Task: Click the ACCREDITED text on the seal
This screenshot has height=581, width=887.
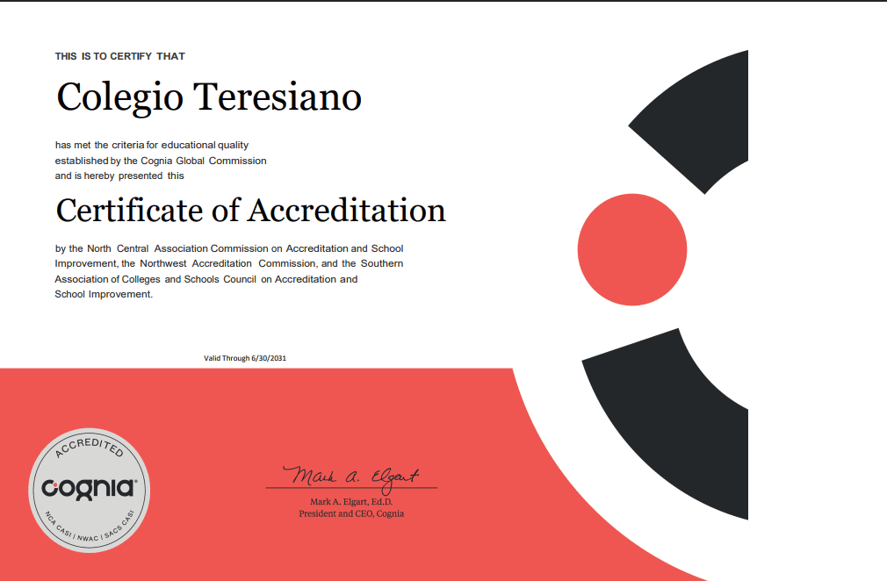Action: click(89, 448)
